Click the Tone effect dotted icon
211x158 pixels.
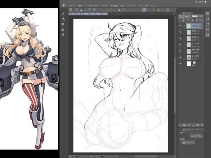click(x=195, y=136)
